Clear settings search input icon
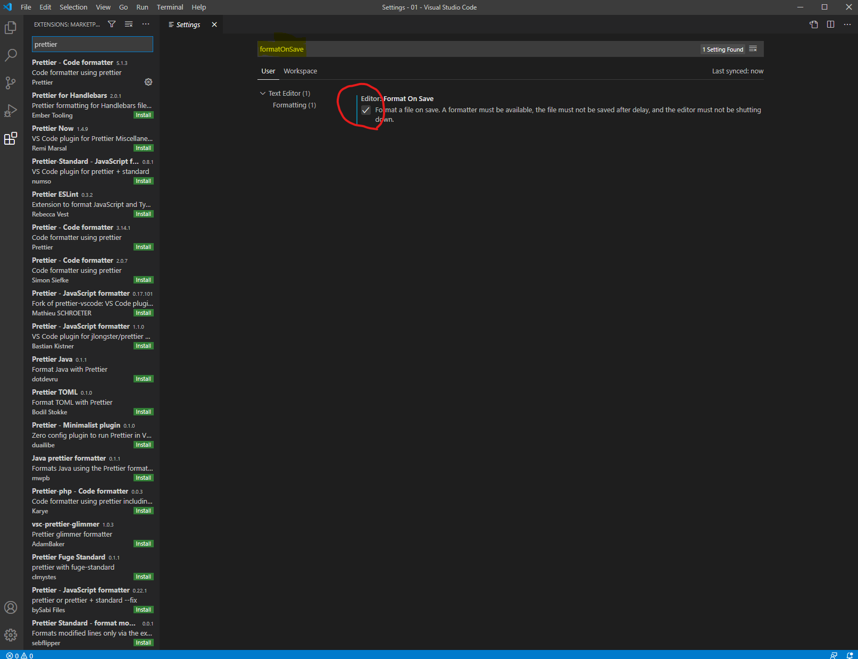This screenshot has width=858, height=659. (x=753, y=49)
